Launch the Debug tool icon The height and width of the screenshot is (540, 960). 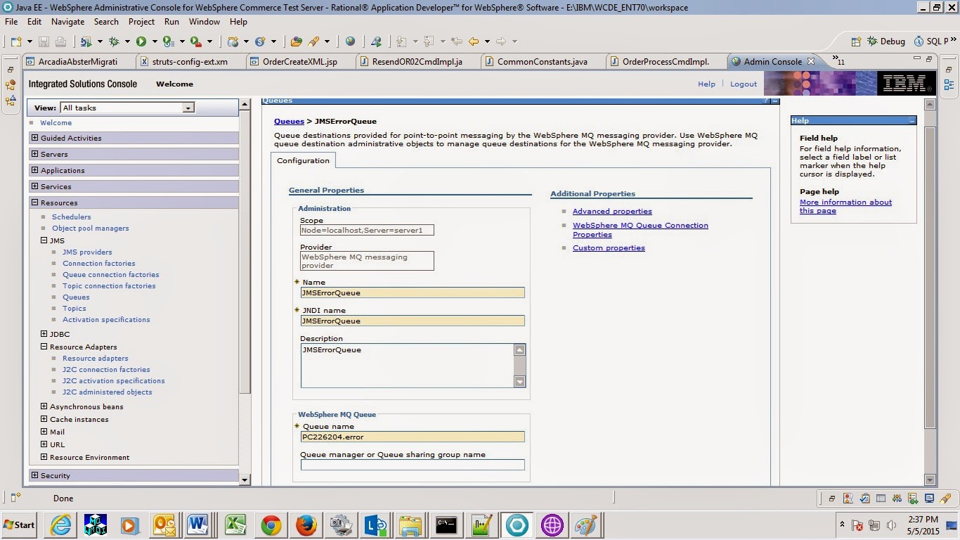(114, 41)
